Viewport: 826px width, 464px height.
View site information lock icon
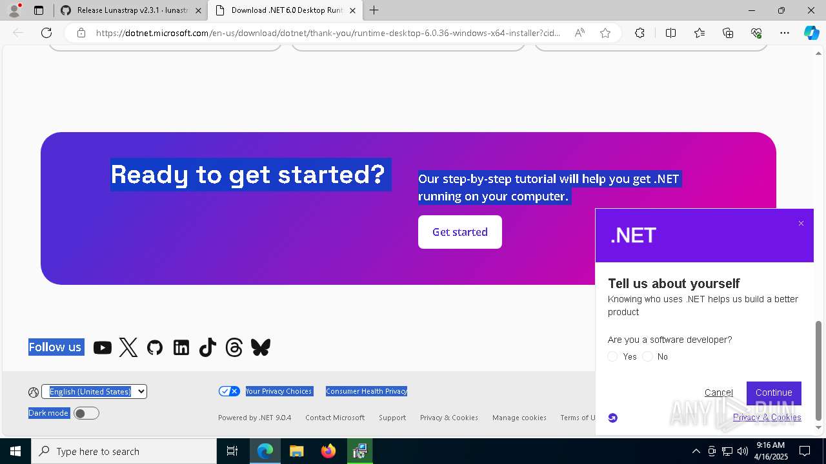coord(81,33)
